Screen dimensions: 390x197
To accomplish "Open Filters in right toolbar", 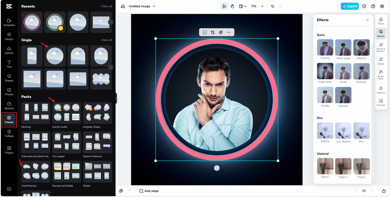I will (x=381, y=21).
